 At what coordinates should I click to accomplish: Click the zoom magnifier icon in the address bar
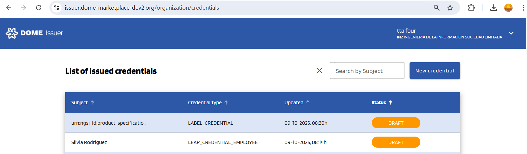[436, 8]
